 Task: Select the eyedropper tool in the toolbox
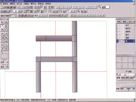tap(2, 49)
